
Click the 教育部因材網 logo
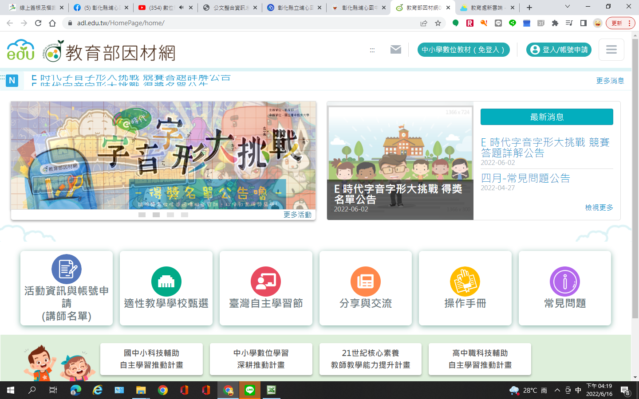pyautogui.click(x=109, y=51)
